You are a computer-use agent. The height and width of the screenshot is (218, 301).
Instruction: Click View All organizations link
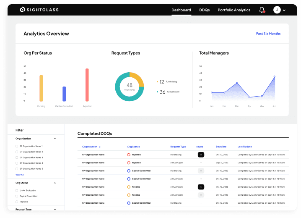coord(19,175)
